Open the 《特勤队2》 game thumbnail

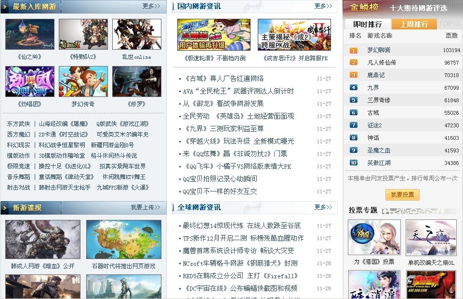pos(83,34)
